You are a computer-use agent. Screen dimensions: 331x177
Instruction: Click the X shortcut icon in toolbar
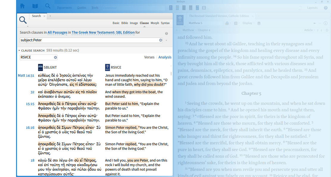204,8
